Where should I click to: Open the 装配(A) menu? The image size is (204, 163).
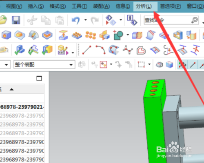pos(102,6)
